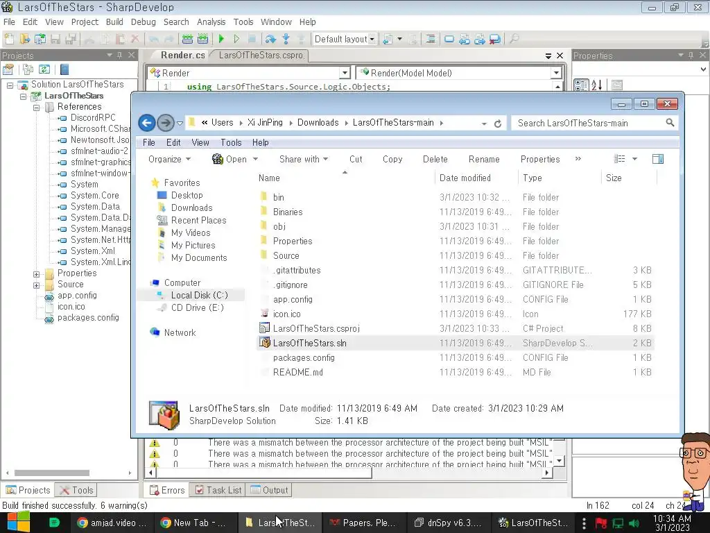Image resolution: width=710 pixels, height=533 pixels.
Task: Select the LarsOfTheStars.csproj file icon
Action: pyautogui.click(x=264, y=328)
